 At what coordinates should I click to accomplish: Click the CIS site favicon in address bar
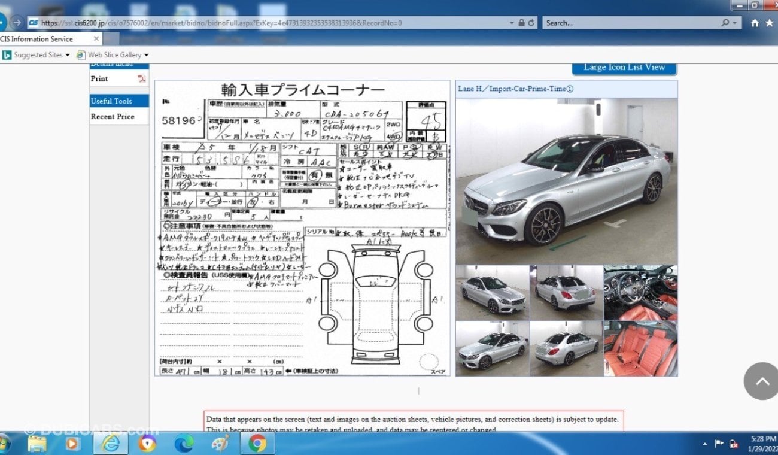pos(33,23)
